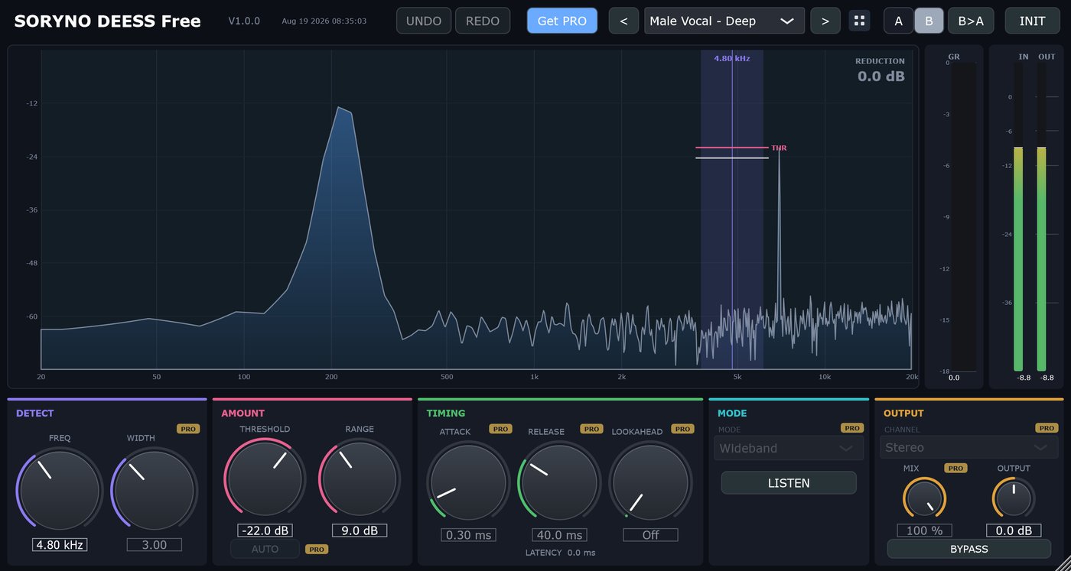Click the PRO badge in MODE section

(852, 428)
